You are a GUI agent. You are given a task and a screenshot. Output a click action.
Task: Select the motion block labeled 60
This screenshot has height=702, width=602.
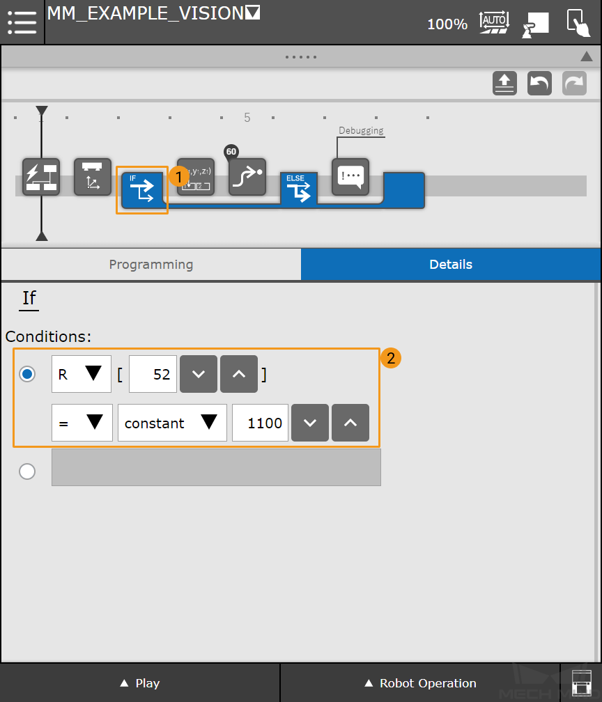[247, 177]
